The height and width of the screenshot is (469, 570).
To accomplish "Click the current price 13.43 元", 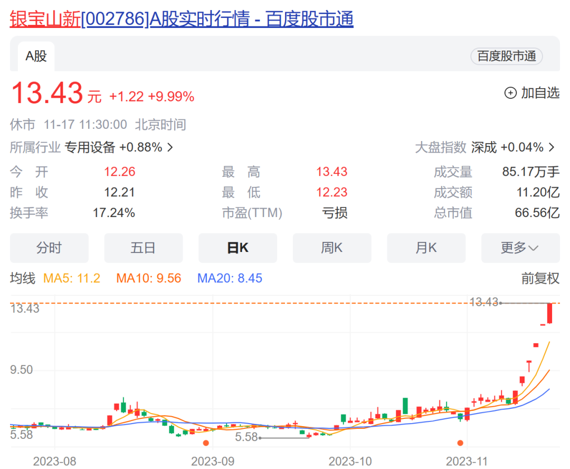I will coord(56,93).
